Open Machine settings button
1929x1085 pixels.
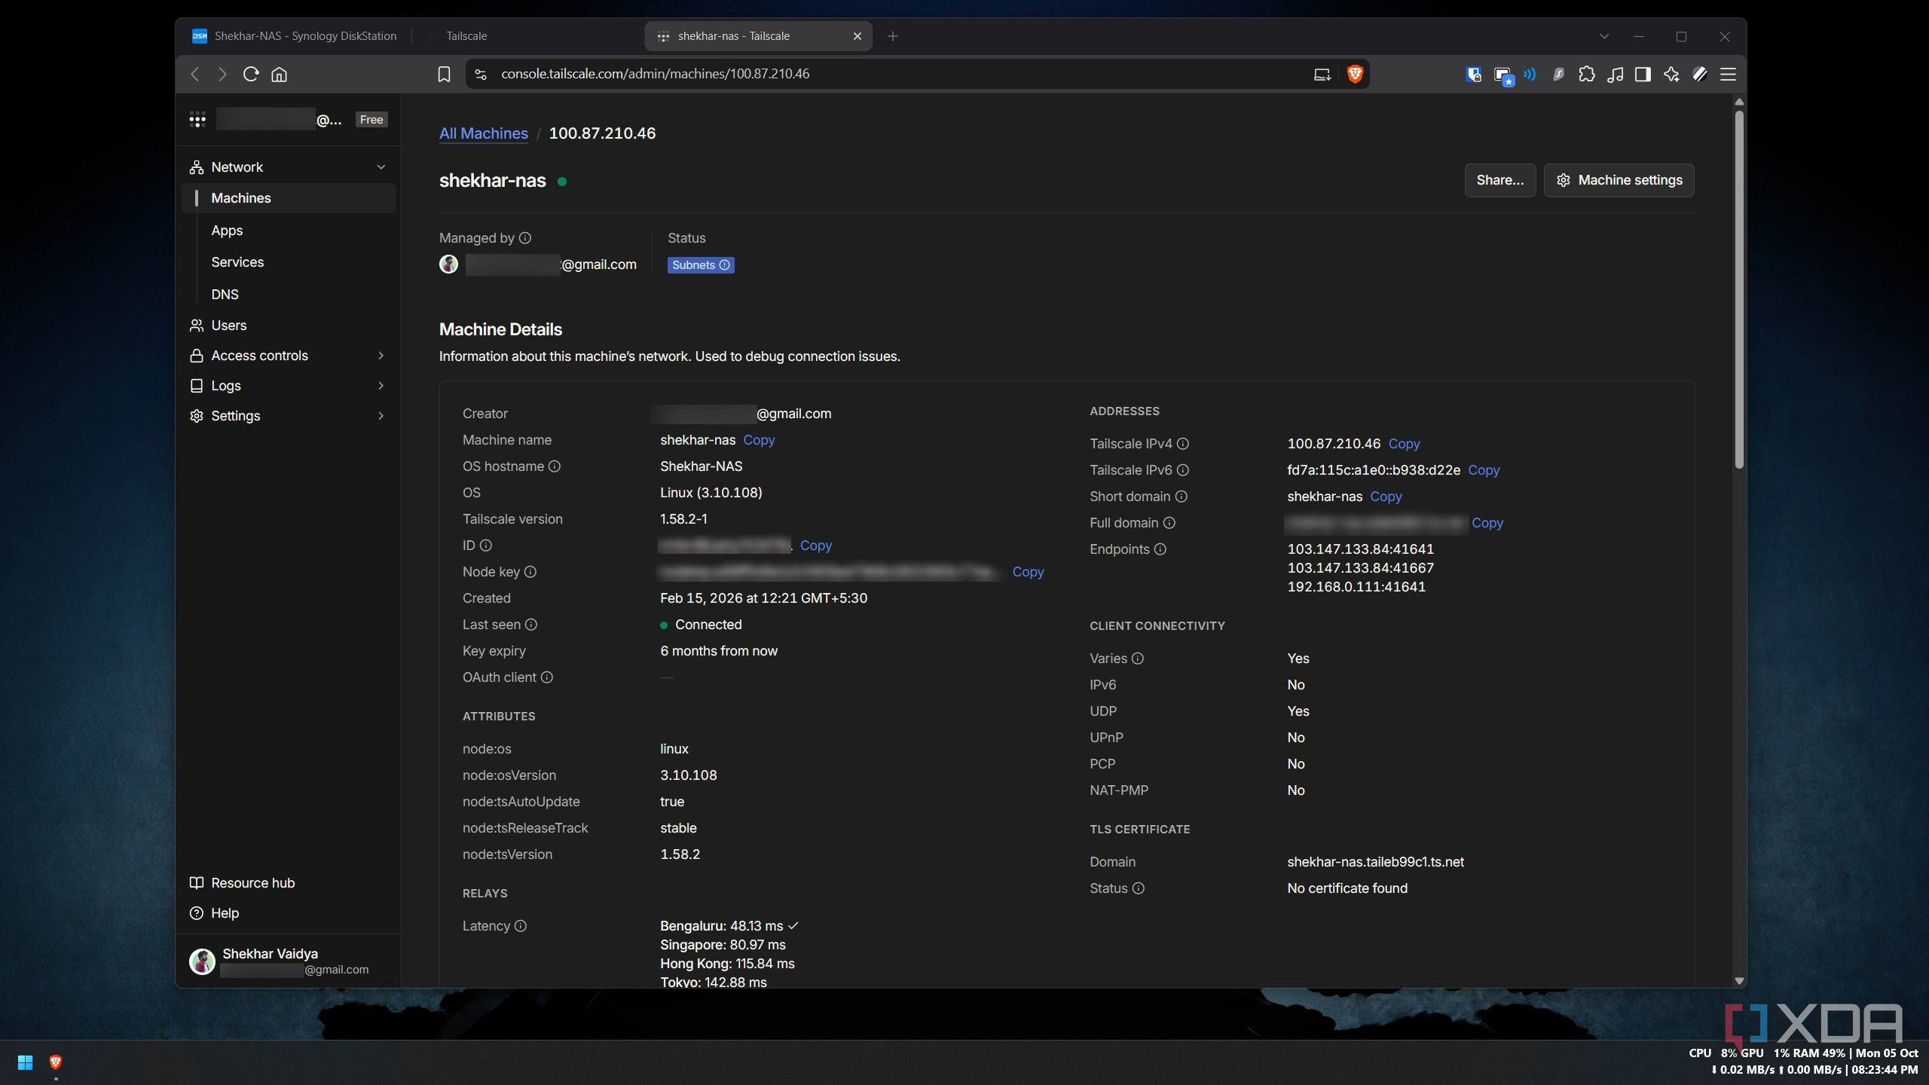[1619, 180]
